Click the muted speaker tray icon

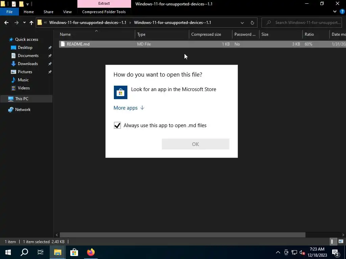click(x=302, y=252)
